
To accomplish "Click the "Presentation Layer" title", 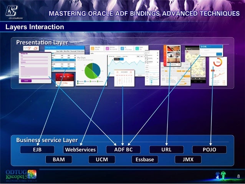I will [x=42, y=42].
